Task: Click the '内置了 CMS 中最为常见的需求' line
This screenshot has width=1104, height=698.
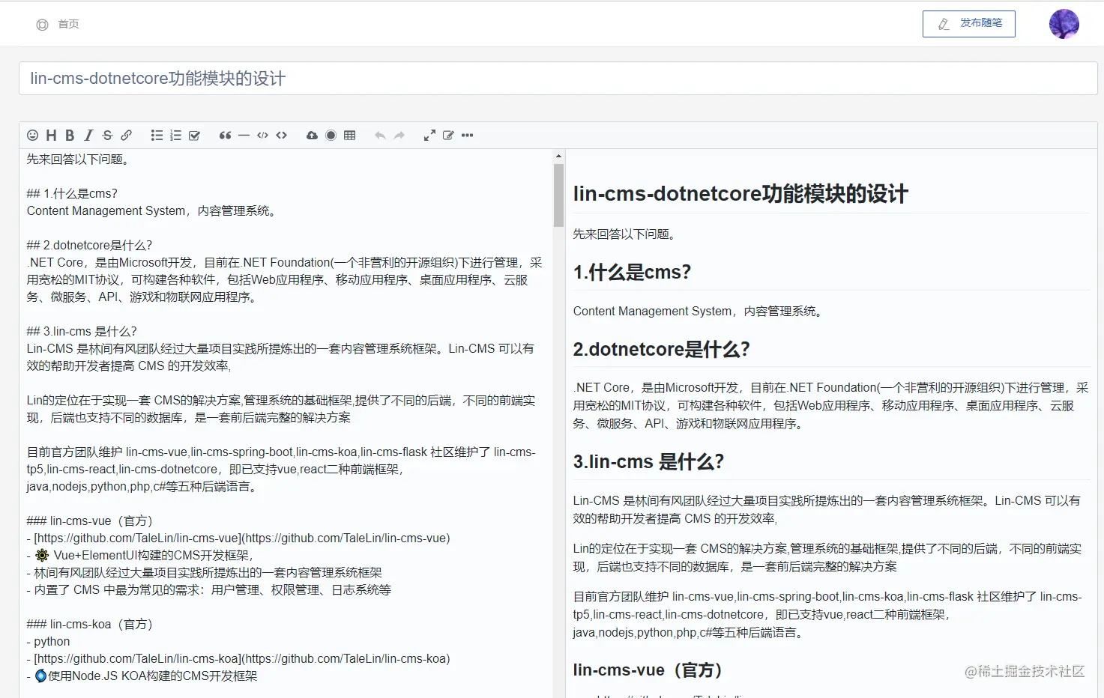Action: [209, 590]
